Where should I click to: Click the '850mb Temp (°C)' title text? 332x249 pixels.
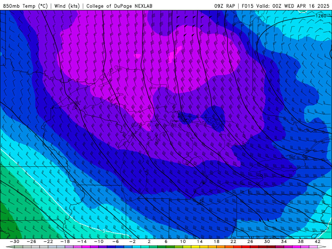(25, 6)
